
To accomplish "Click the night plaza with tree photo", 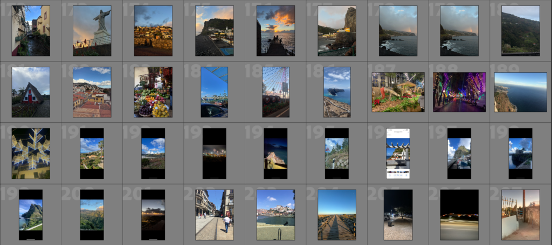I will click(398, 214).
